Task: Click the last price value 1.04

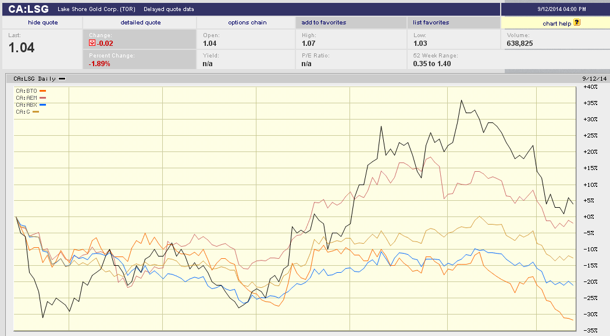Action: 22,48
